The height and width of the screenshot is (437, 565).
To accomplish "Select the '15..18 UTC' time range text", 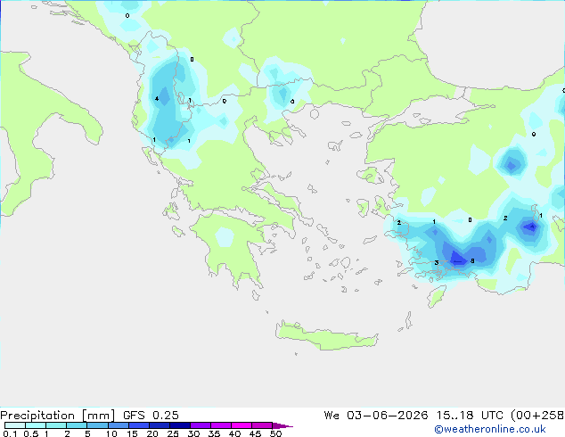I will 470,416.
